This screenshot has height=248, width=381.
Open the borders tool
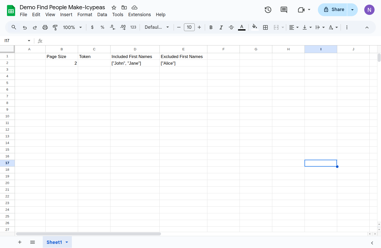[265, 27]
